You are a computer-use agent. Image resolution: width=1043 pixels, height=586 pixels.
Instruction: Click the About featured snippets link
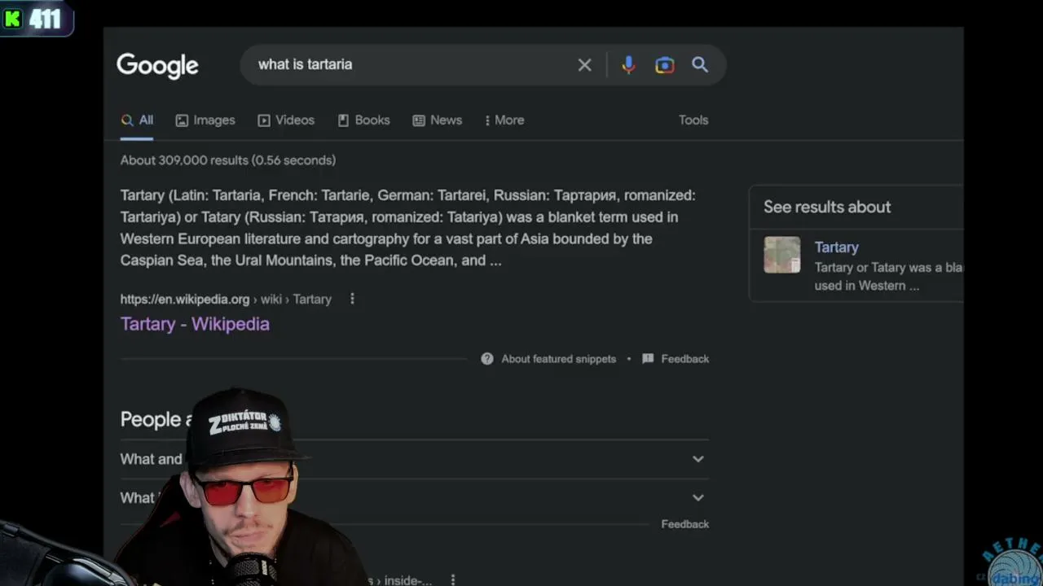coord(558,359)
